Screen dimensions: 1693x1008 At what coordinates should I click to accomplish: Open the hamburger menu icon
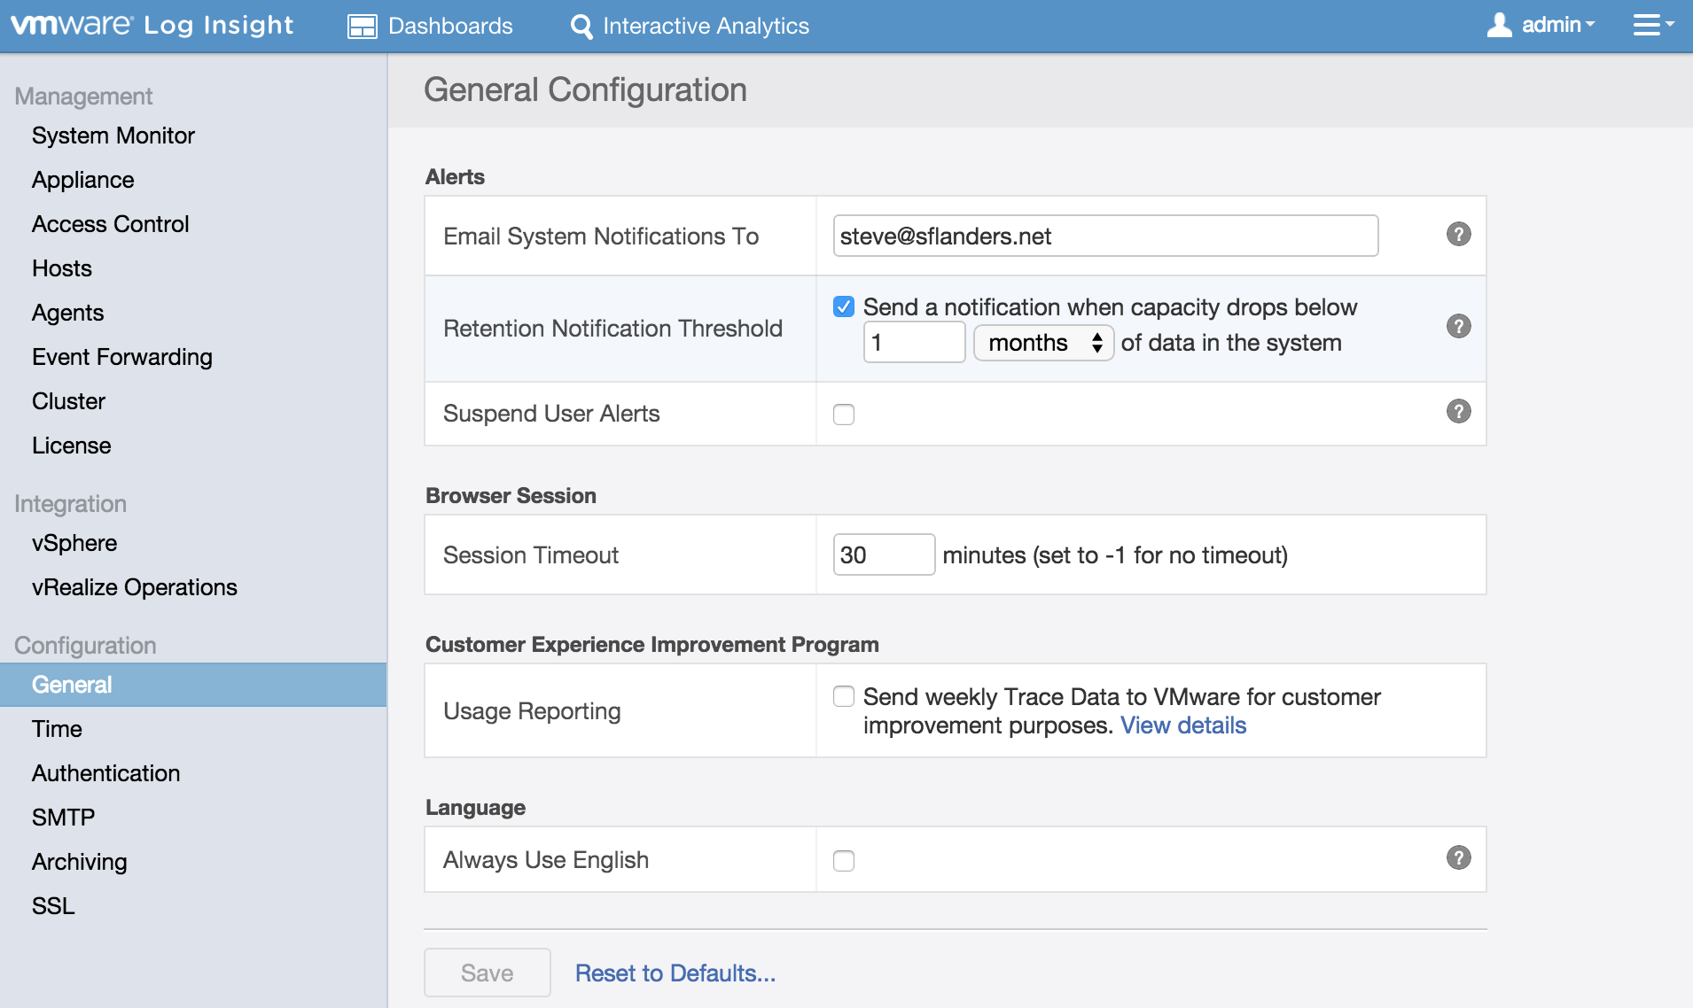(1651, 25)
